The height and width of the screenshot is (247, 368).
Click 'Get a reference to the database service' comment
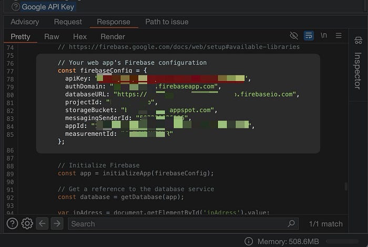[x=136, y=189]
